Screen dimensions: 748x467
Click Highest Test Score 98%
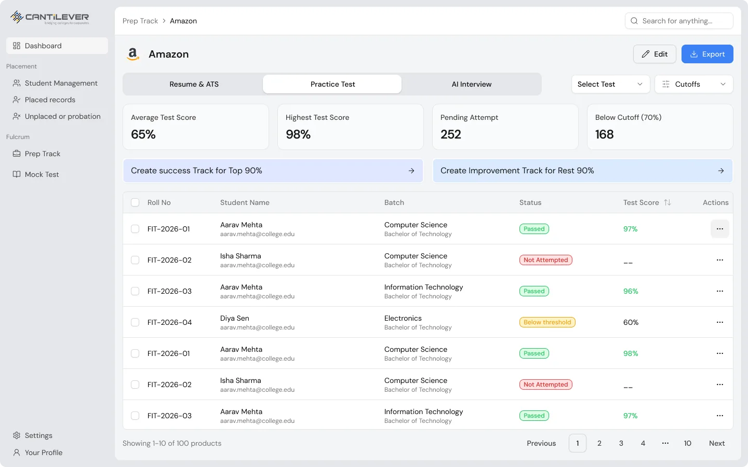tap(298, 134)
